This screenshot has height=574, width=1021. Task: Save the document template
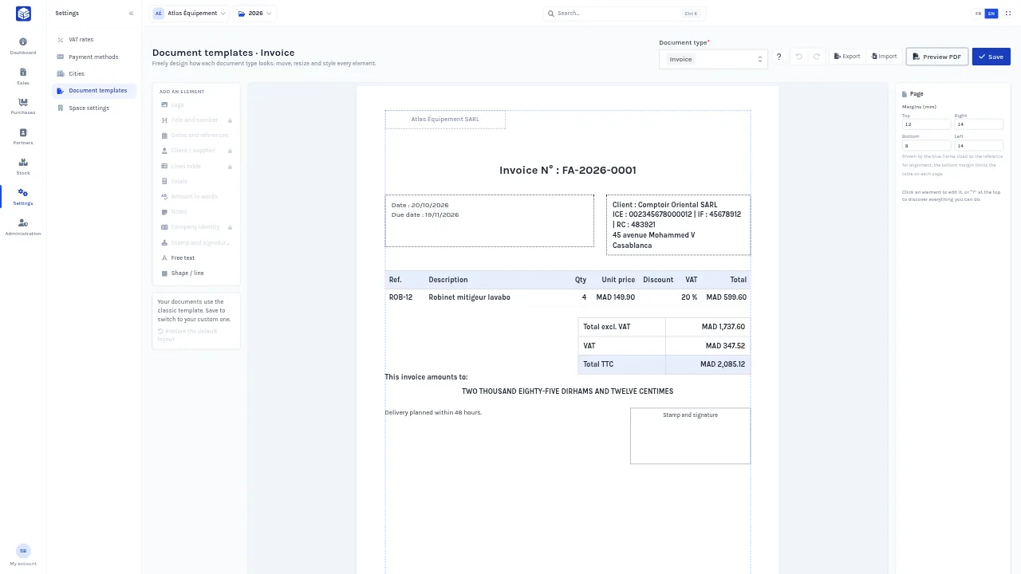pos(991,57)
